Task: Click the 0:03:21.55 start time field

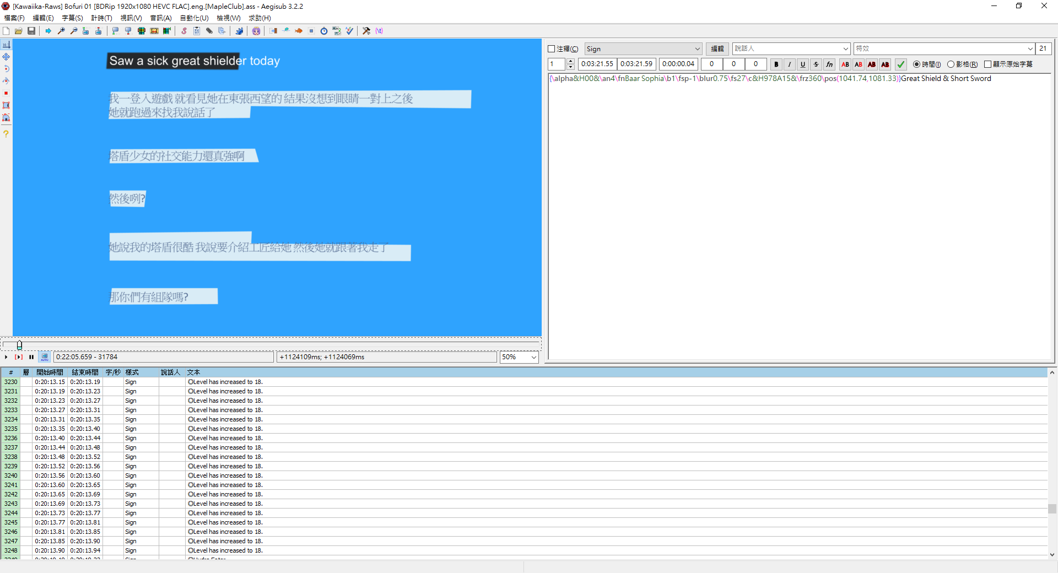Action: [597, 64]
